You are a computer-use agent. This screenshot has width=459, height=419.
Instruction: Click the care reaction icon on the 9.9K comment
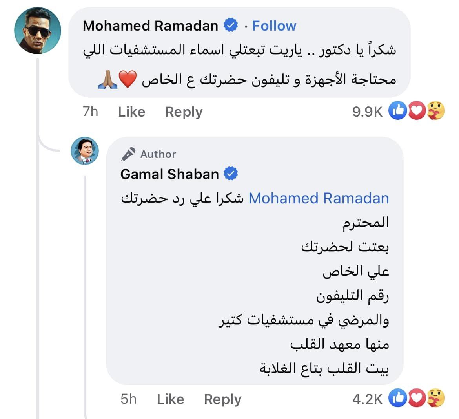tap(436, 112)
